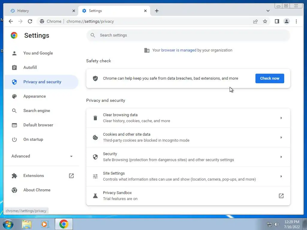
Task: Expand the Cookies and other site data arrow
Action: (281, 137)
